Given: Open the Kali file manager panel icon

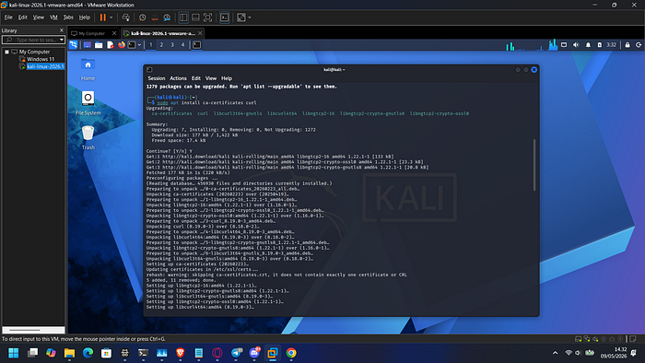Looking at the screenshot, I should [x=99, y=45].
